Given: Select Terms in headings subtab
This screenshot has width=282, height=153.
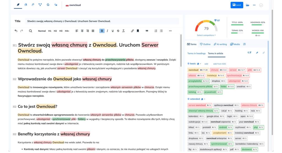Looking at the screenshot, I should [x=196, y=53].
